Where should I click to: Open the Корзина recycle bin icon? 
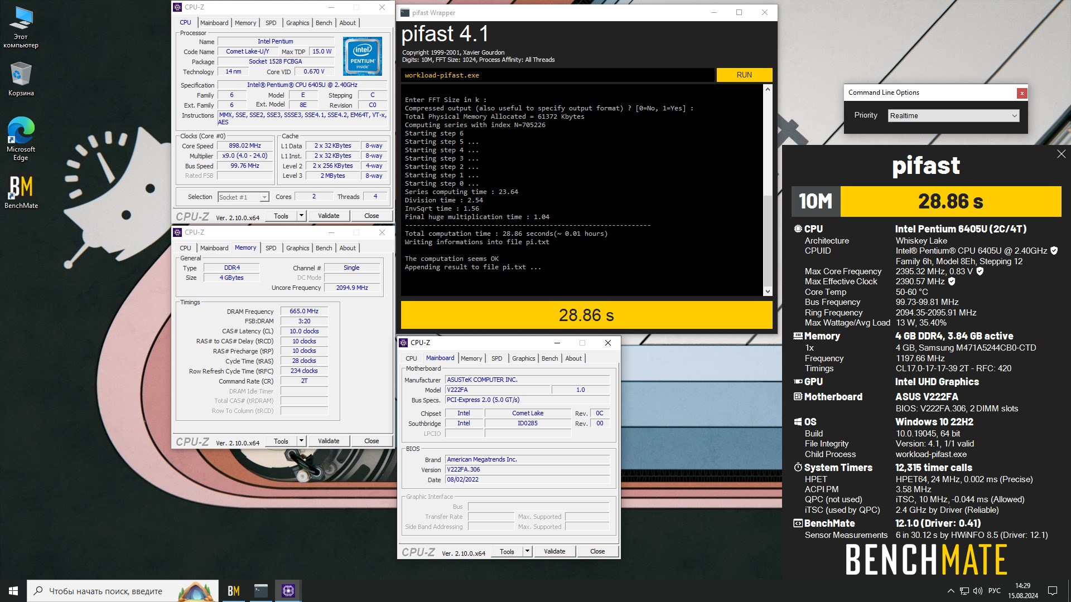21,79
